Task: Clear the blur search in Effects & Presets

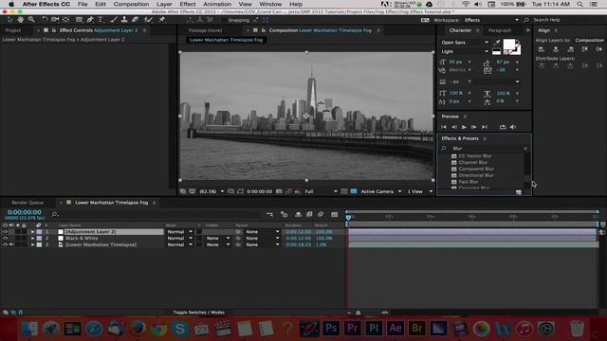Action: pyautogui.click(x=525, y=148)
